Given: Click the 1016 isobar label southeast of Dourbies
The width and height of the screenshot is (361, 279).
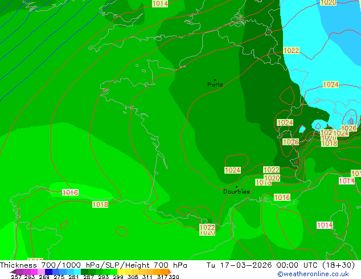Looking at the screenshot, I should click(282, 197).
